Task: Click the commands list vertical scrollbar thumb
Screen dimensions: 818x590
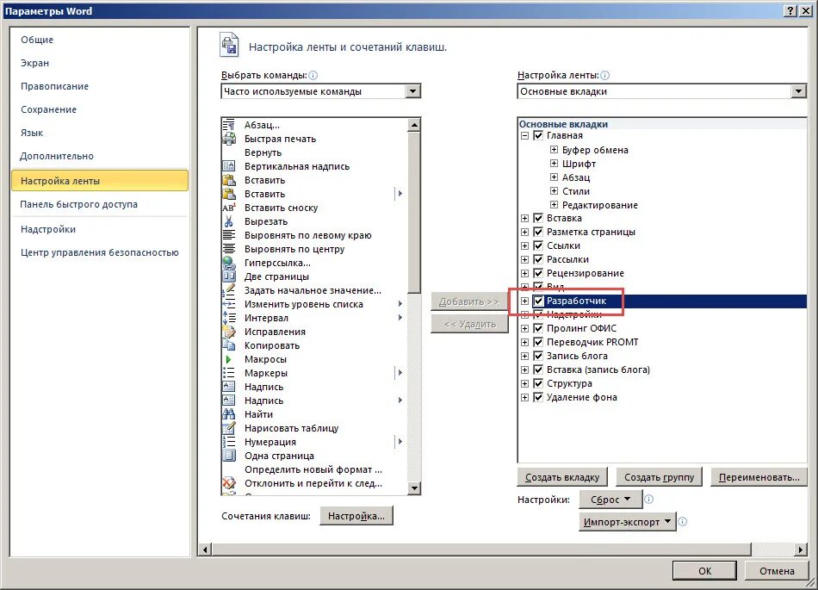Action: point(414,213)
